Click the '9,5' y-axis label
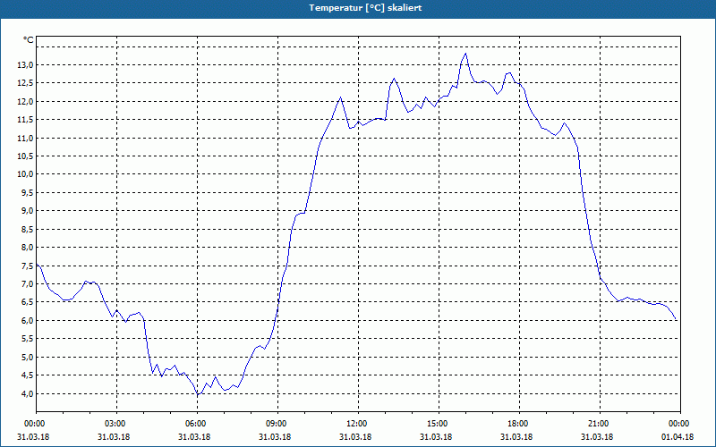Screen dimensions: 716x447 (x=27, y=192)
